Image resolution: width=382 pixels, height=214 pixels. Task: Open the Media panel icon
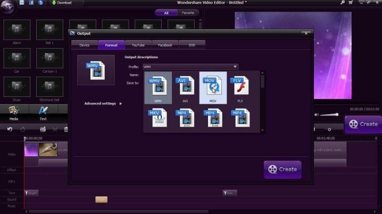[14, 113]
